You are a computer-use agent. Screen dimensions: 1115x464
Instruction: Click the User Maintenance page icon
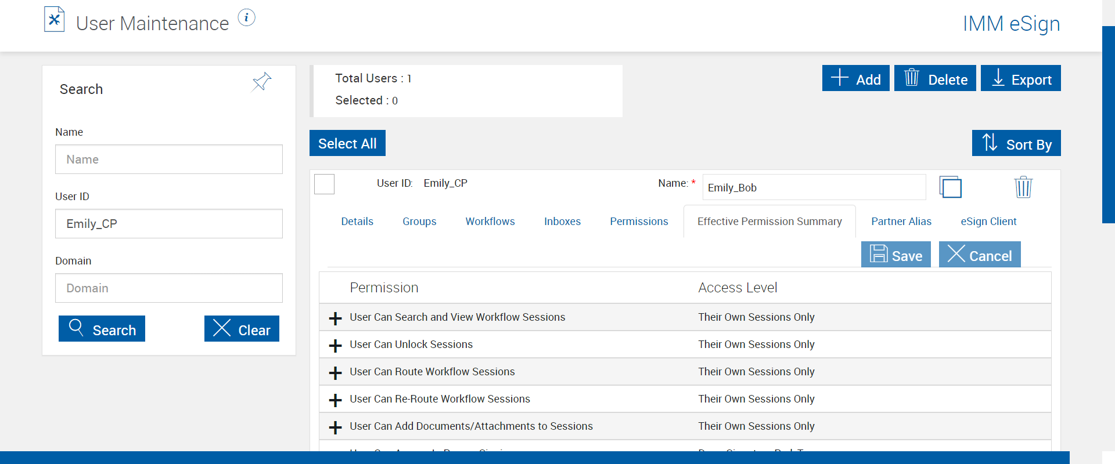[54, 20]
